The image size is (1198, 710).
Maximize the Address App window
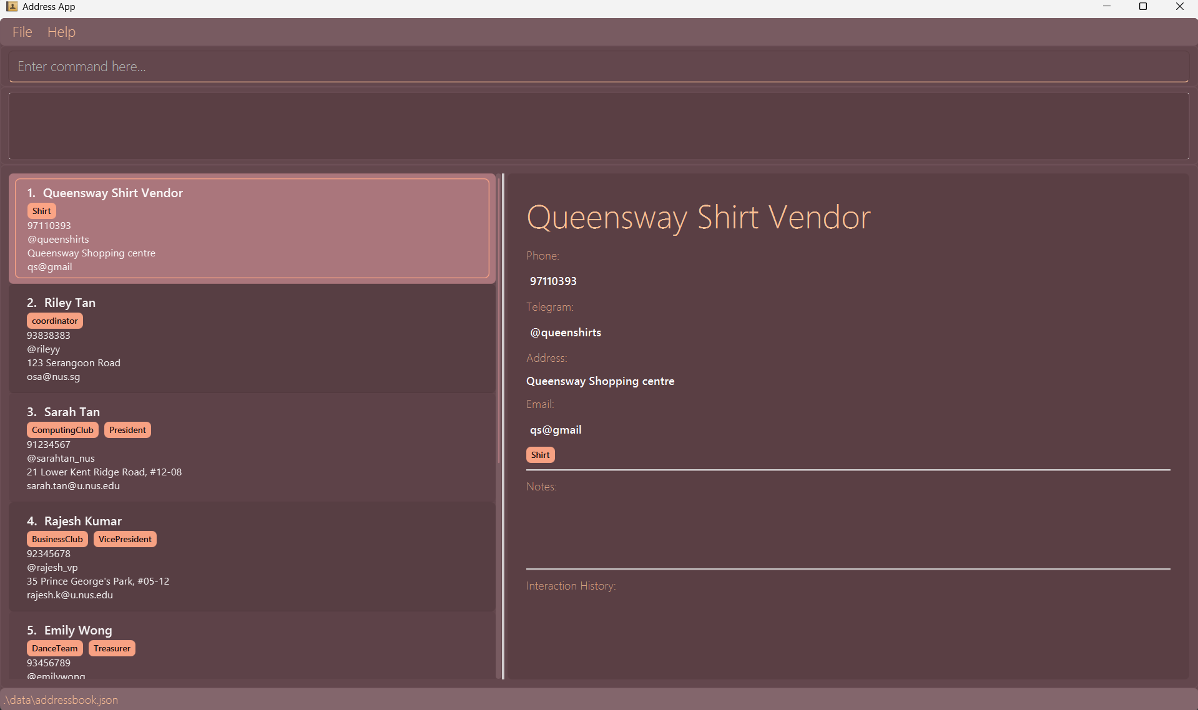pos(1142,7)
